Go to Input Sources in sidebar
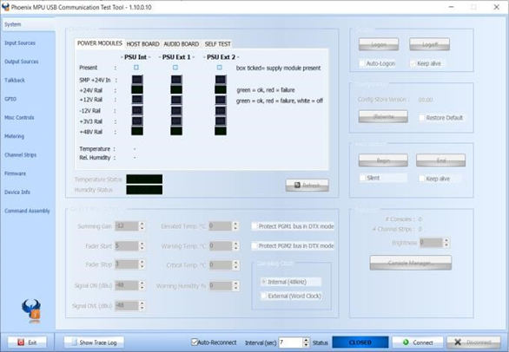The height and width of the screenshot is (352, 509). click(x=20, y=42)
